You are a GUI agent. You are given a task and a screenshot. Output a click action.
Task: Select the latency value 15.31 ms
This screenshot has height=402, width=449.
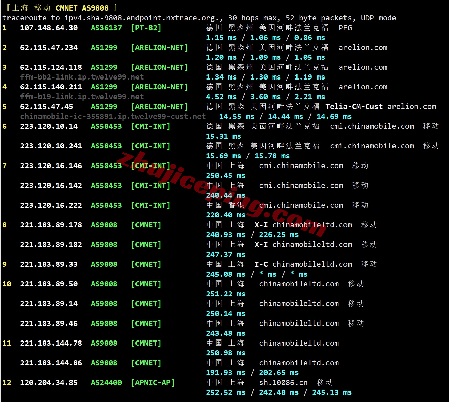coord(223,136)
